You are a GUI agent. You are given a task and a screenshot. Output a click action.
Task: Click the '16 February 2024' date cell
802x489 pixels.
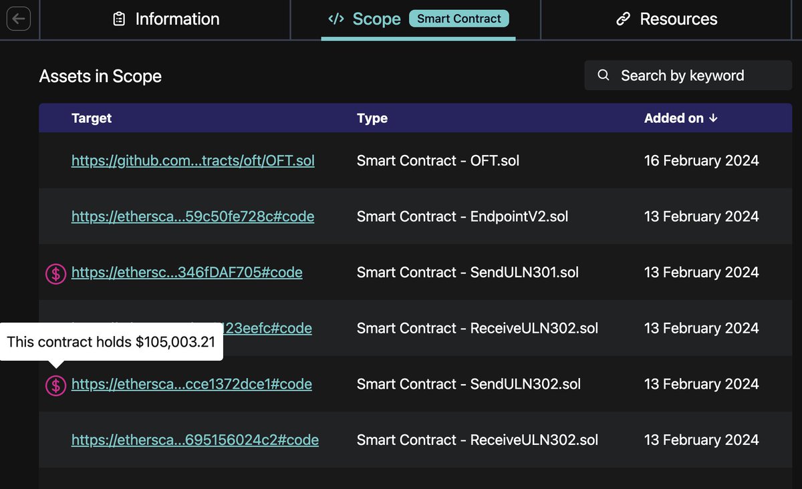(x=702, y=161)
